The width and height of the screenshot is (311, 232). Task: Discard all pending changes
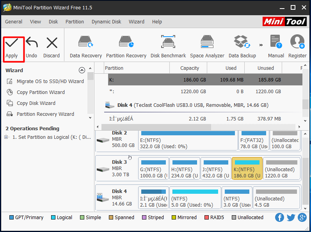coord(52,48)
